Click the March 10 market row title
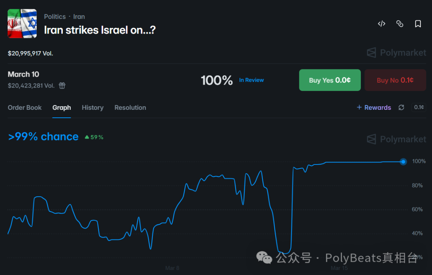432x275 pixels. pyautogui.click(x=24, y=74)
